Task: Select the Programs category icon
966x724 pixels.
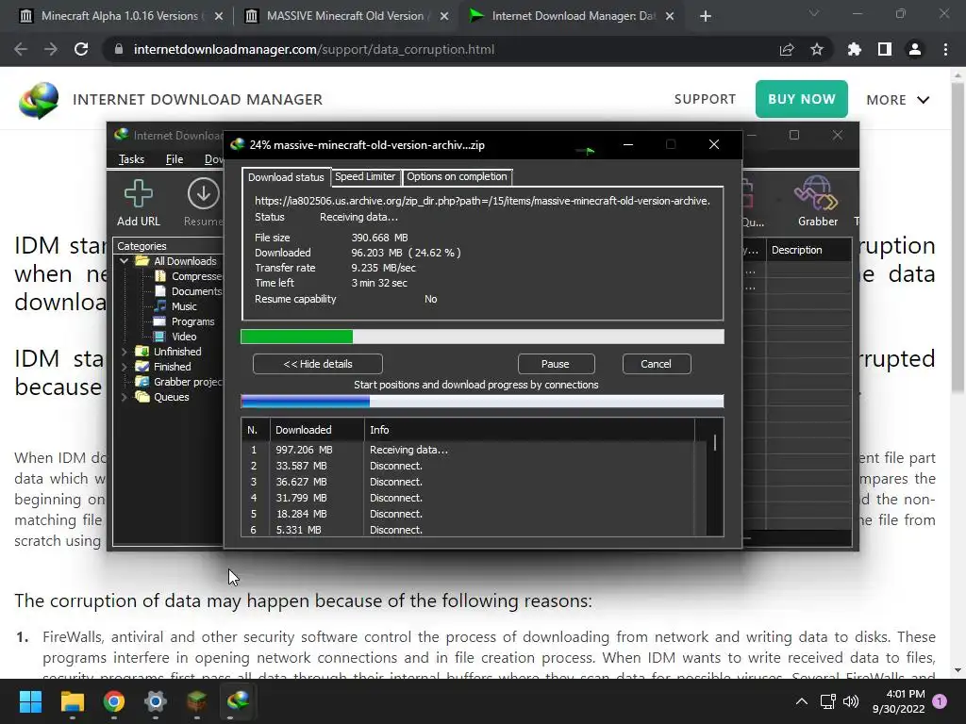Action: [159, 321]
